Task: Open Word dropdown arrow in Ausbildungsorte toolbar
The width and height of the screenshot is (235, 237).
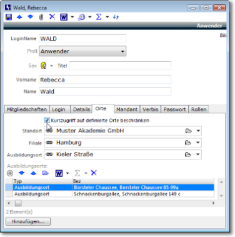Action: coord(67,173)
